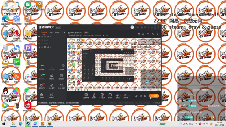The height and width of the screenshot is (127, 226).
Task: Open the layout grid icon above preview
Action: point(148,34)
